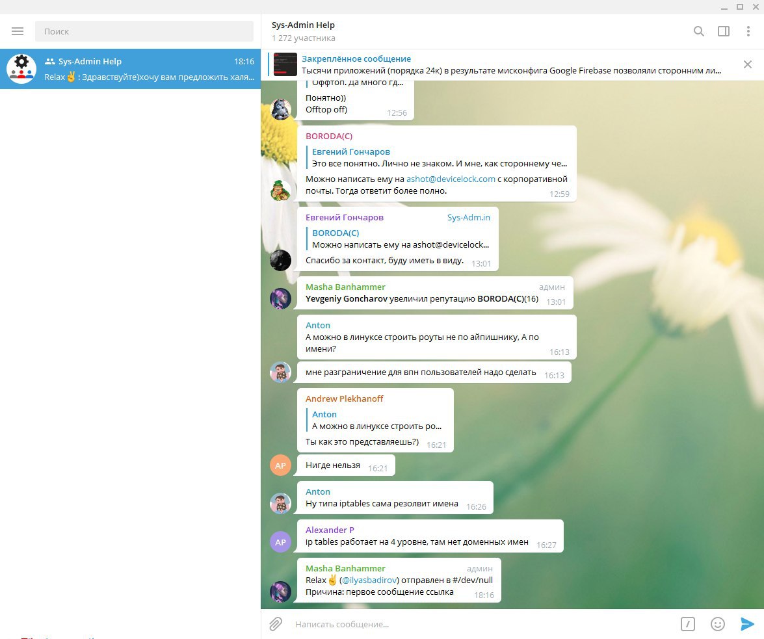Open the hamburger main menu
The height and width of the screenshot is (639, 764).
click(x=18, y=31)
